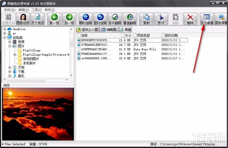228x148 pixels.
Task: Click the sunset preview image
Action: (x=38, y=114)
